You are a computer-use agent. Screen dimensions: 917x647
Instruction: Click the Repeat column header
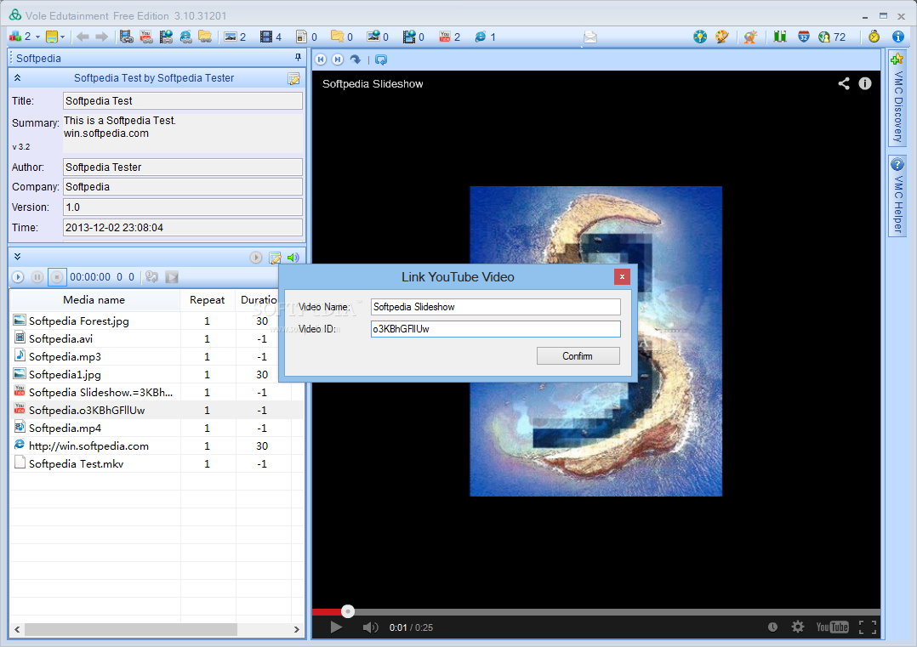tap(207, 300)
